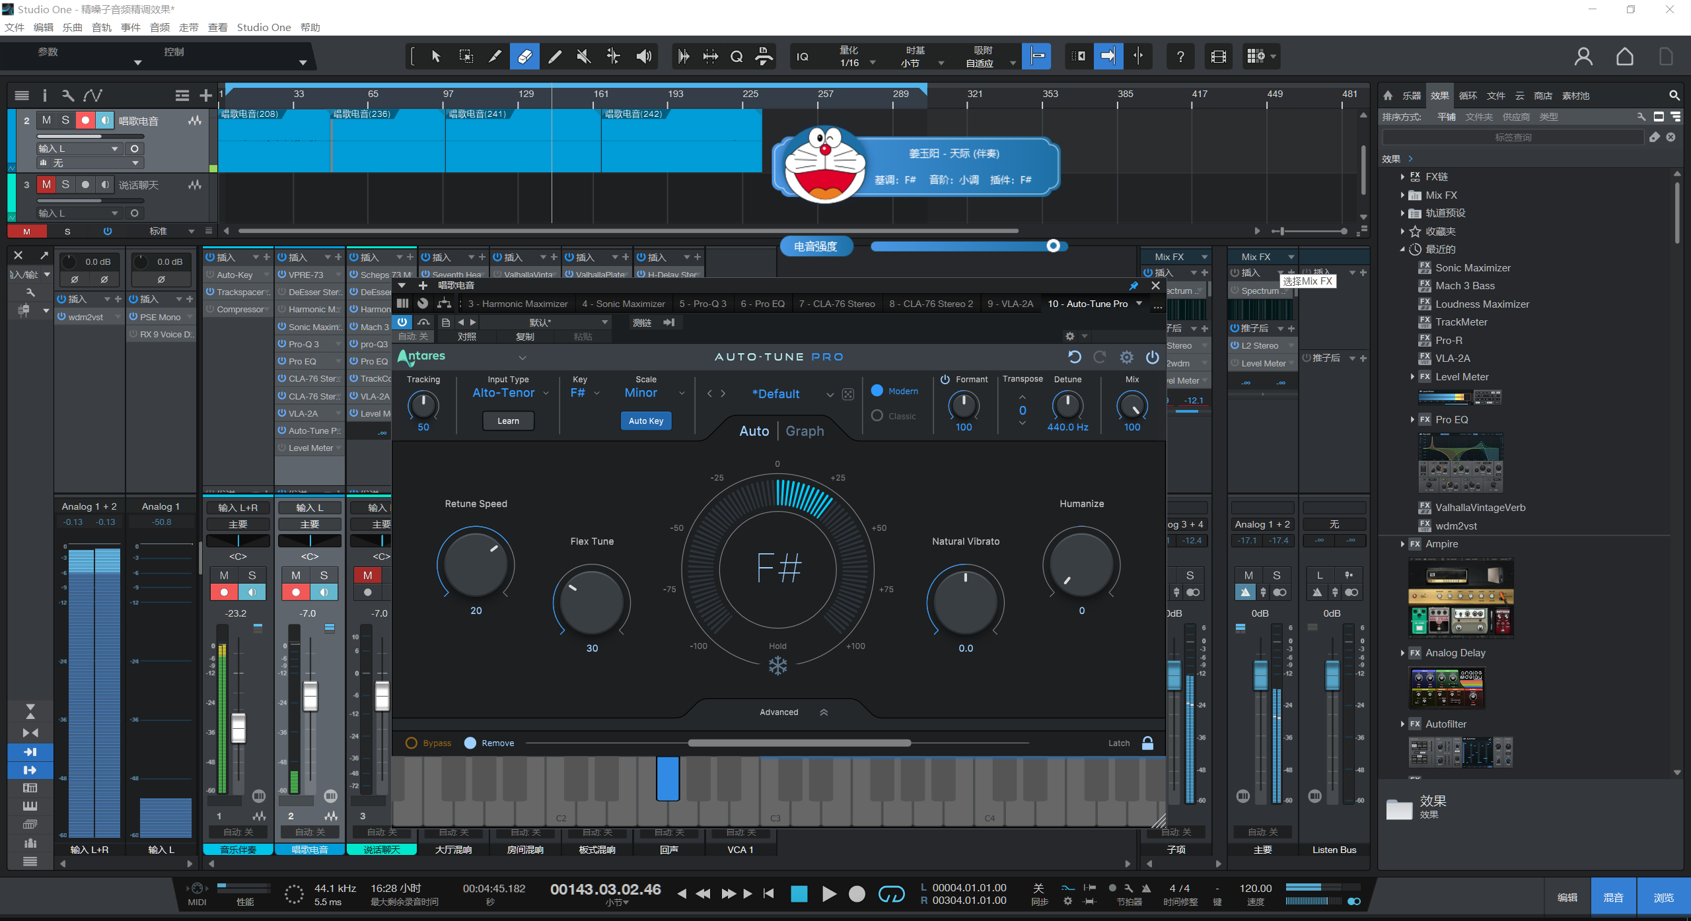This screenshot has width=1691, height=921.
Task: Switch to 4 - Sonic Maximizer plugin tab
Action: click(624, 304)
